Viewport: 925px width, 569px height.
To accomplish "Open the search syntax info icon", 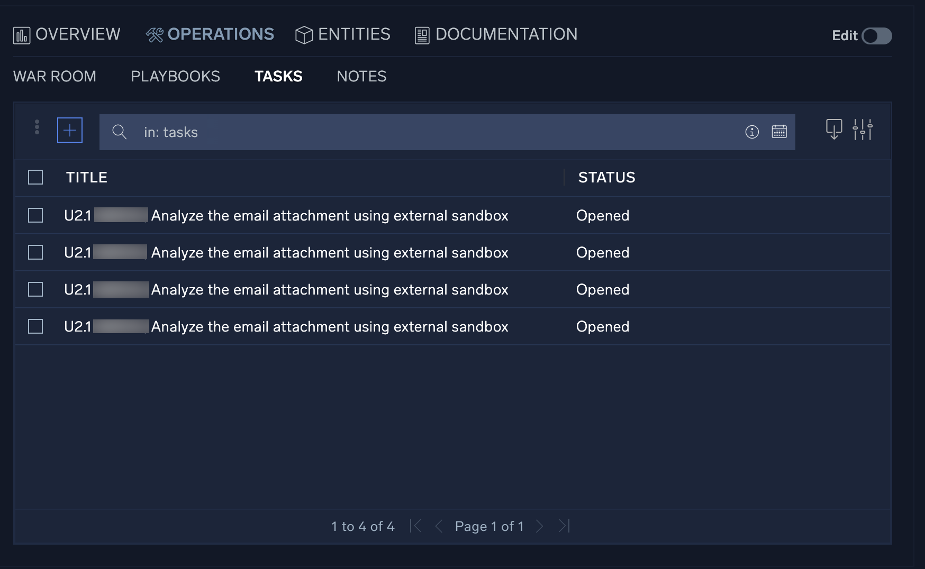I will (x=751, y=132).
